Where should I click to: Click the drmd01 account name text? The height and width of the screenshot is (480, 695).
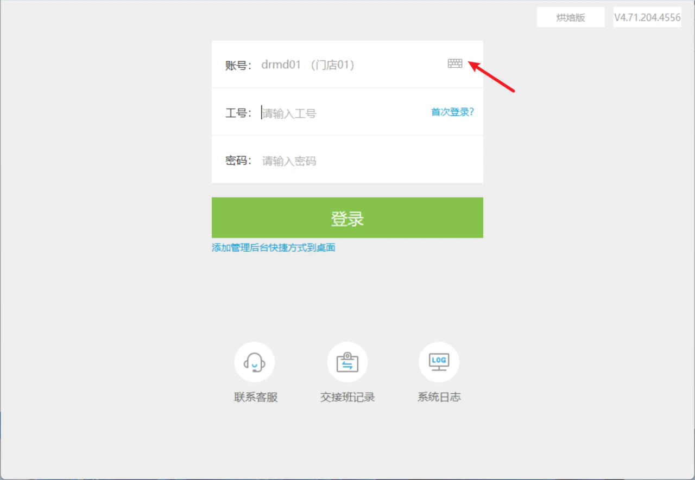pyautogui.click(x=281, y=65)
